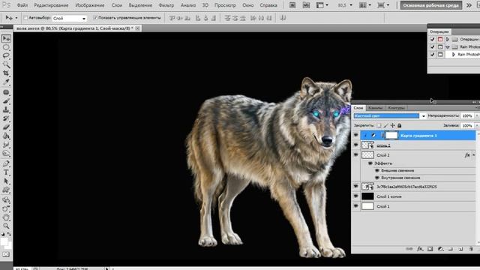The width and height of the screenshot is (480, 270).
Task: Select the Quick Selection tool
Action: 6,64
